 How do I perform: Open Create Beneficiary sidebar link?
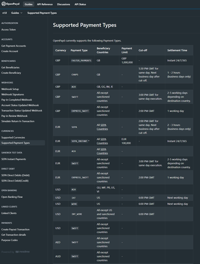tap(11, 73)
